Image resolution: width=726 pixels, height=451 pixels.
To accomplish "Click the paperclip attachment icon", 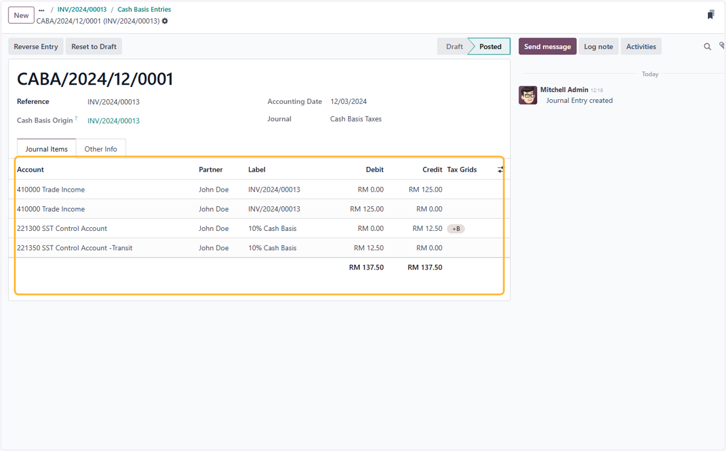I will 722,46.
